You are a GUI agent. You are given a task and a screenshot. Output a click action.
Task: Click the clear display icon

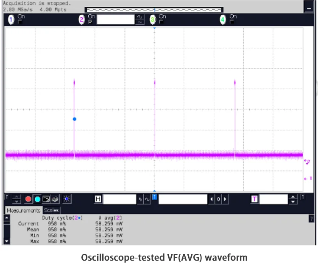pyautogui.click(x=55, y=199)
